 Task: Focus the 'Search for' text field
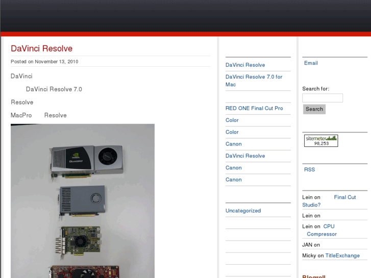pos(322,98)
